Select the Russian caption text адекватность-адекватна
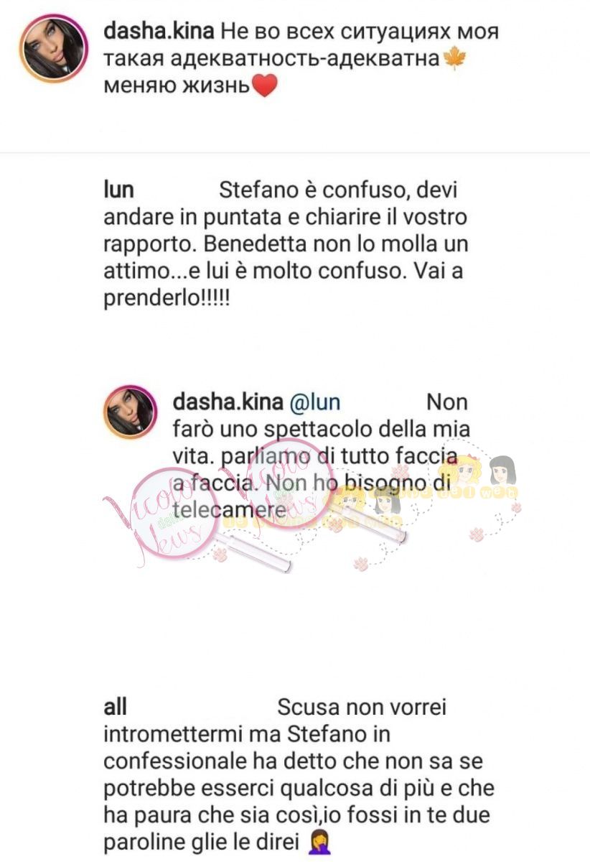This screenshot has height=862, width=590. [x=307, y=58]
